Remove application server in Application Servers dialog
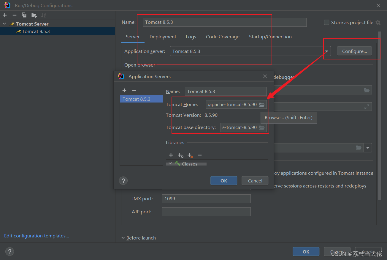Image resolution: width=387 pixels, height=260 pixels. coord(134,90)
